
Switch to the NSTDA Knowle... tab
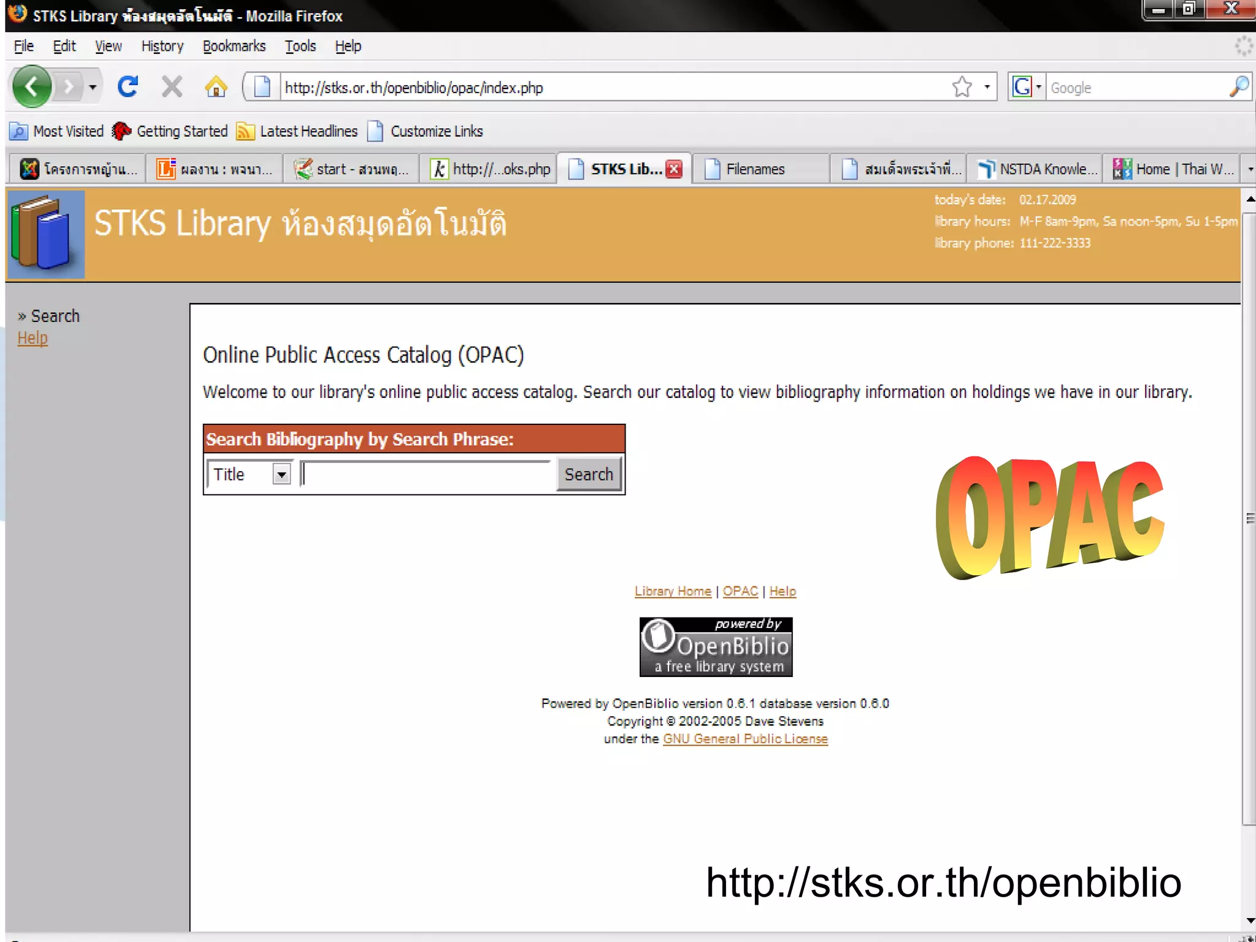1035,169
